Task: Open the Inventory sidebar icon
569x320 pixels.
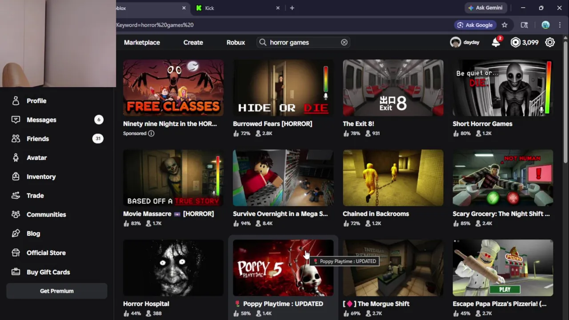Action: [x=16, y=176]
